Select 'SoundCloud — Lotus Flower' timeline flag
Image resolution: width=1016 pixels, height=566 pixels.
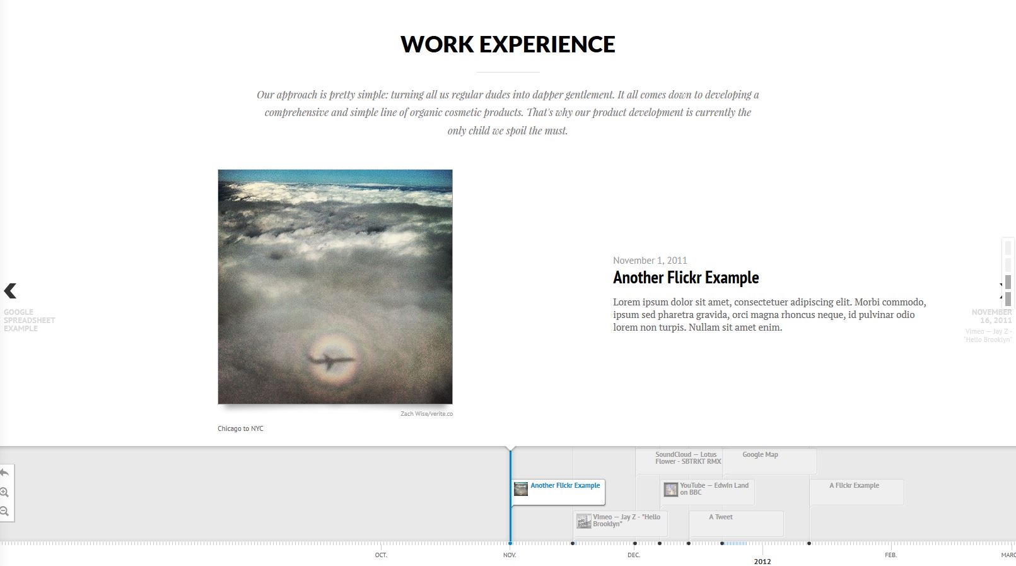click(680, 461)
